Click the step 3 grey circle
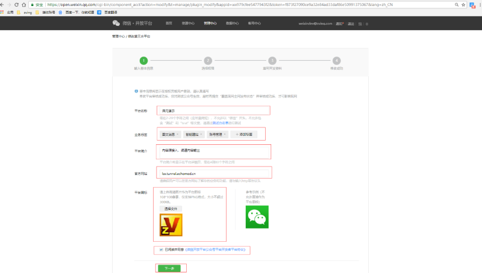Screen dimensions: 482x273 coord(272,60)
